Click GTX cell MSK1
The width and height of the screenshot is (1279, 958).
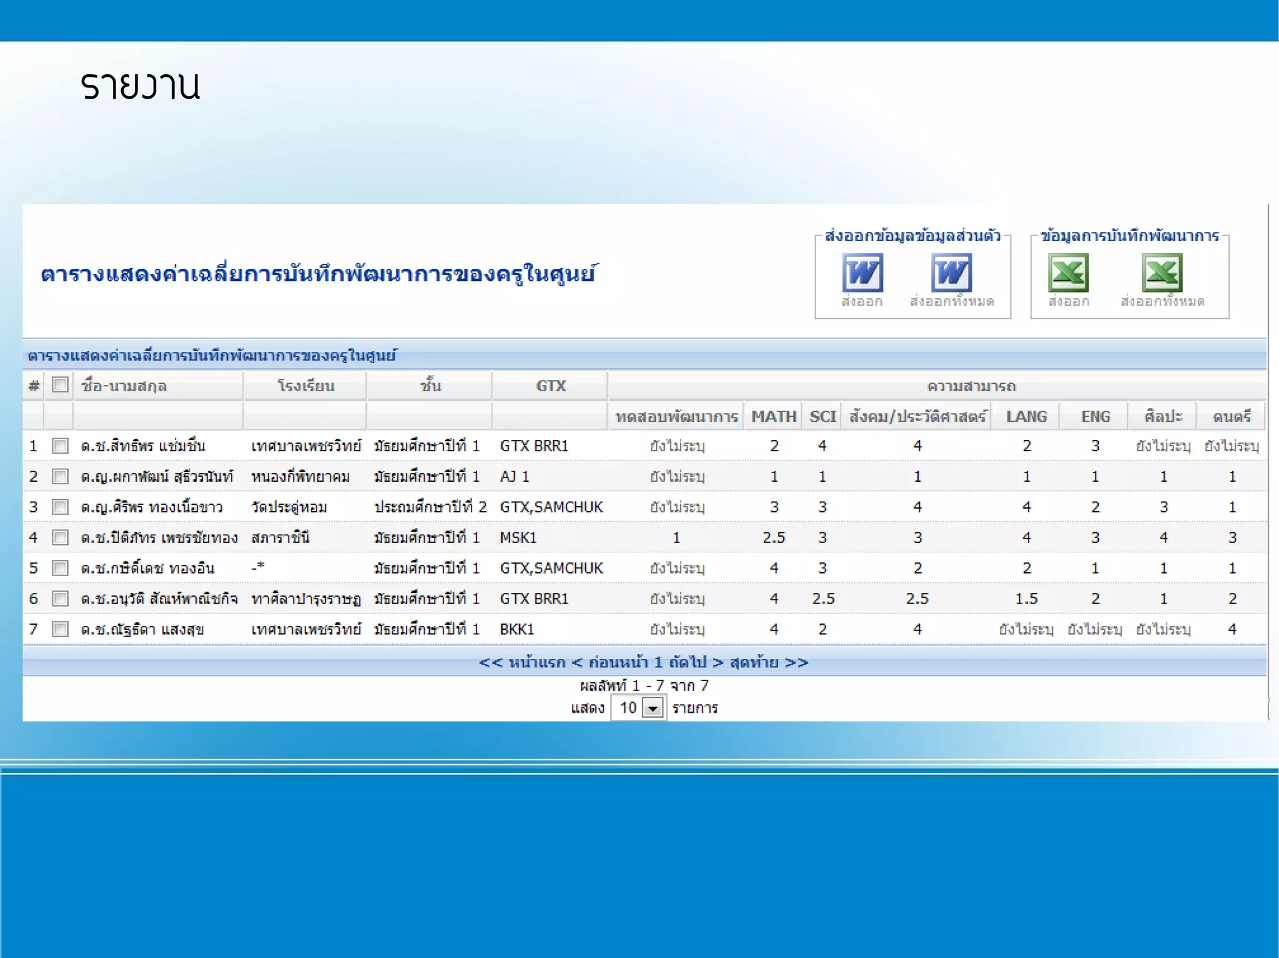[518, 537]
